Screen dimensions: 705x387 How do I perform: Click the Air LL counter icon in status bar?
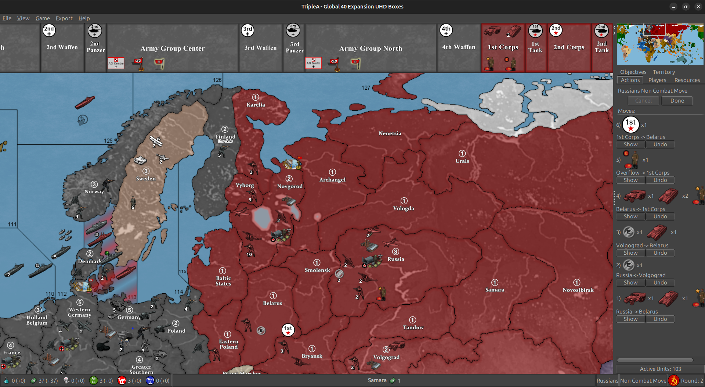coord(94,380)
